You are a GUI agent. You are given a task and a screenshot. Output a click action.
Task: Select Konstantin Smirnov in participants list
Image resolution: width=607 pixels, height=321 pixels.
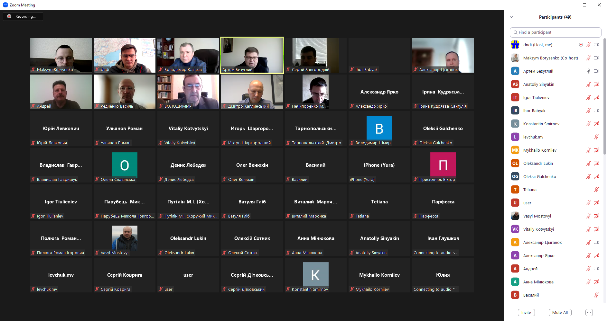coord(541,124)
